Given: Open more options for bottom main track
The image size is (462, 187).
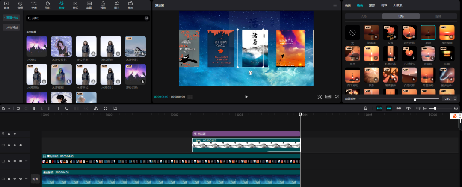Looking at the screenshot, I should click(26, 179).
